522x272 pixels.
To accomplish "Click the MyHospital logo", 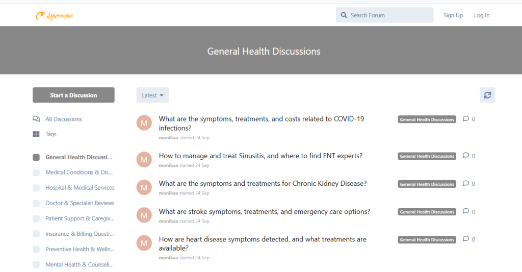I will click(55, 16).
